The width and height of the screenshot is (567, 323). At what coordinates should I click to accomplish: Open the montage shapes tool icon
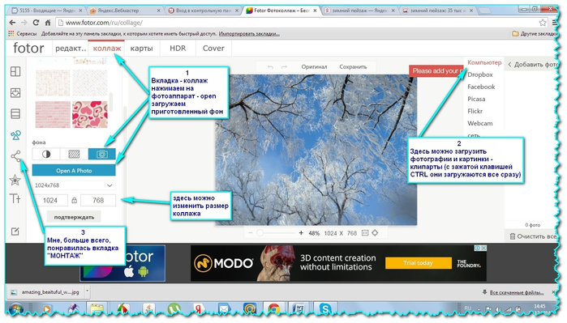pos(15,135)
